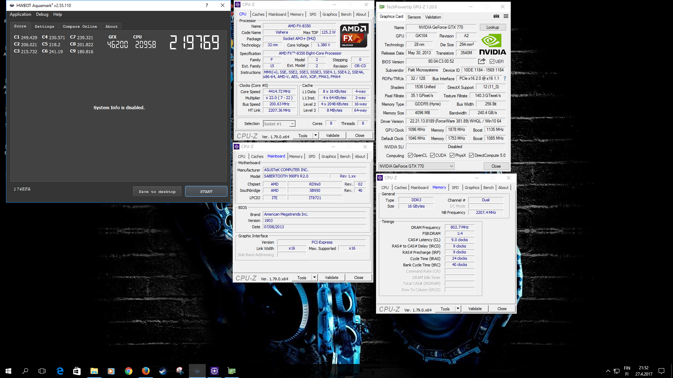
Task: Click Close button in GPU-Z
Action: tap(496, 166)
